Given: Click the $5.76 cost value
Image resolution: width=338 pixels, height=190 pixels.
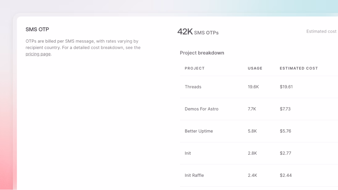Looking at the screenshot, I should click(x=286, y=131).
